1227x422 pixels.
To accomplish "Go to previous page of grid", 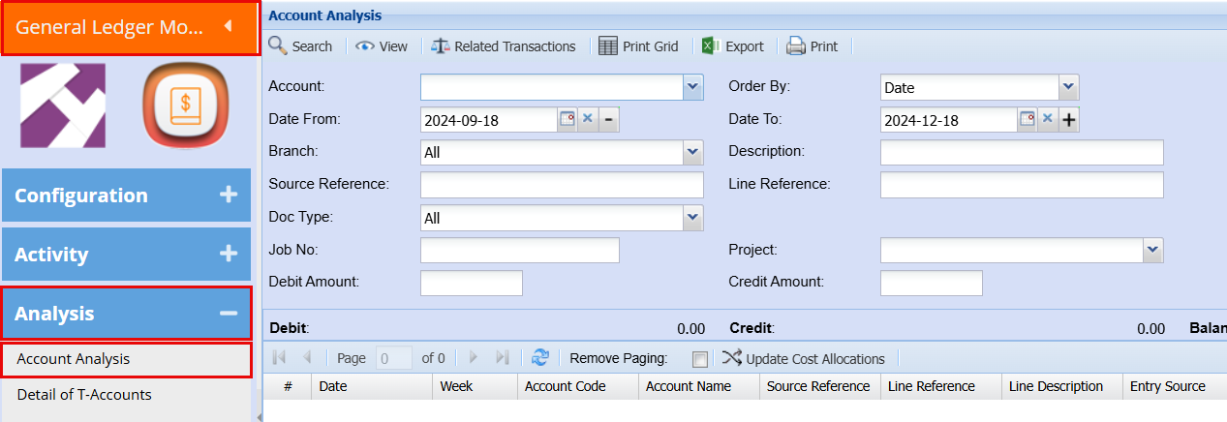I will coord(307,358).
